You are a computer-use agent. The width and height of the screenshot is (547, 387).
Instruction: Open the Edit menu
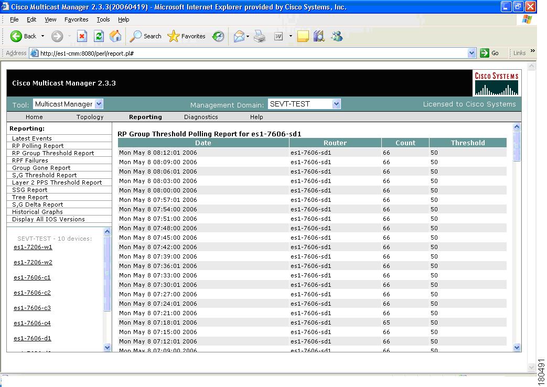point(31,19)
